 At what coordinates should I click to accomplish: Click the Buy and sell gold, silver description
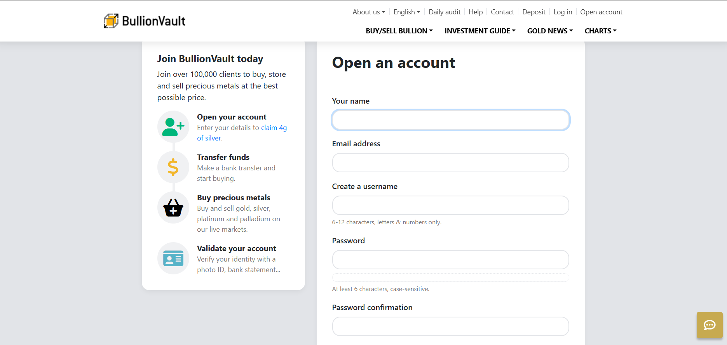point(239,219)
